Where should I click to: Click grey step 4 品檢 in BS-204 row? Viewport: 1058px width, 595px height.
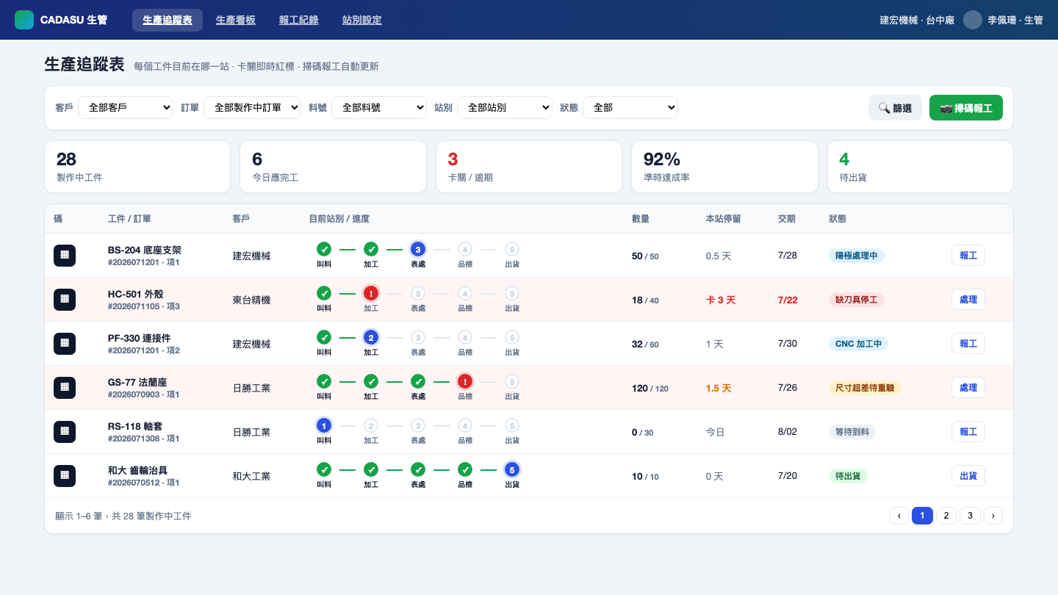465,249
